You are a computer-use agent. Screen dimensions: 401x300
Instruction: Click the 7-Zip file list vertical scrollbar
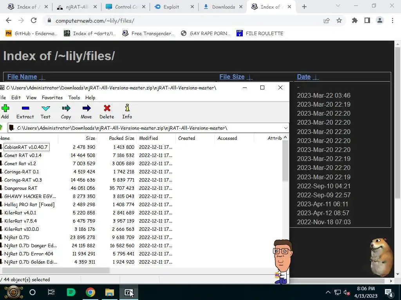click(285, 161)
